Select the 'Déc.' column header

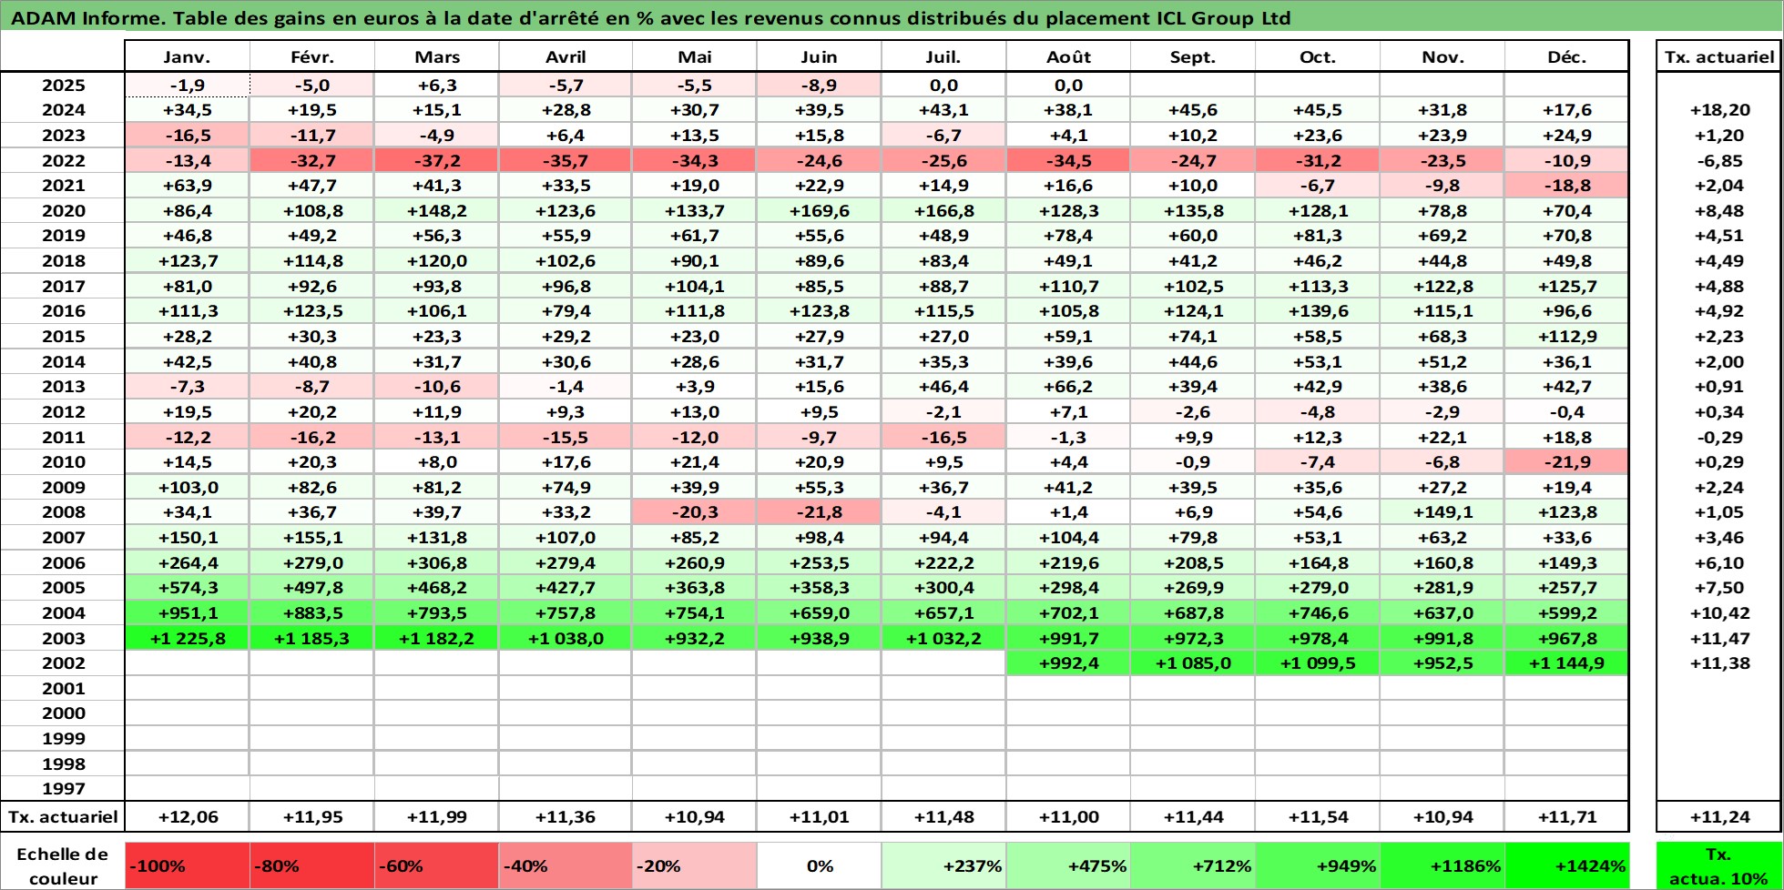[x=1566, y=56]
